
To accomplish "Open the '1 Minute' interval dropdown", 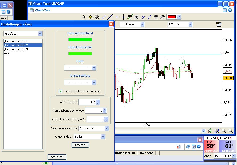I will click(190, 24).
